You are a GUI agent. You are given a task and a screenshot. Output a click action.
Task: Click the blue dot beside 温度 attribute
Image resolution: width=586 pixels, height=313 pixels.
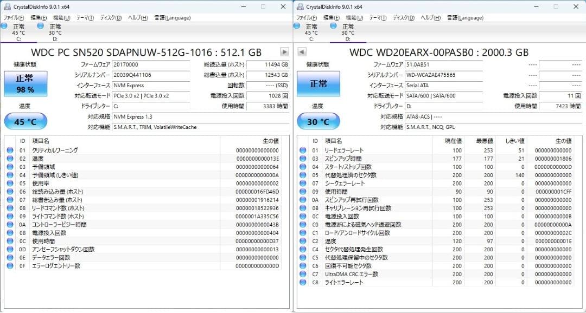pos(10,159)
